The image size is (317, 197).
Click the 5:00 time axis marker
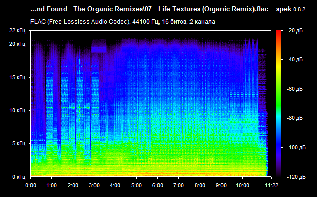coord(136,185)
